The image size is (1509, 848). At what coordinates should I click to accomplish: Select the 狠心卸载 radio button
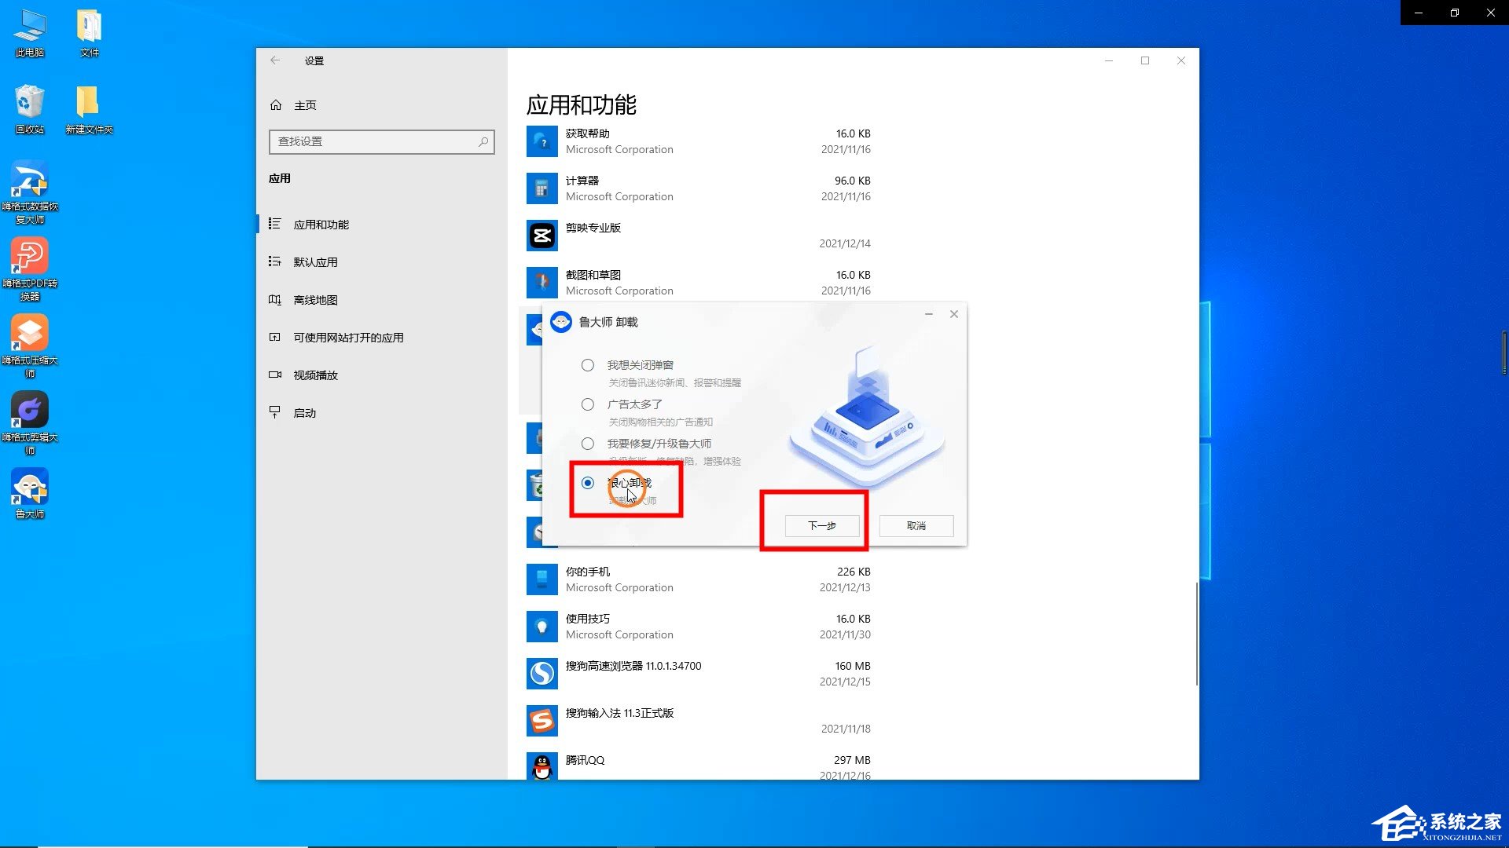588,483
